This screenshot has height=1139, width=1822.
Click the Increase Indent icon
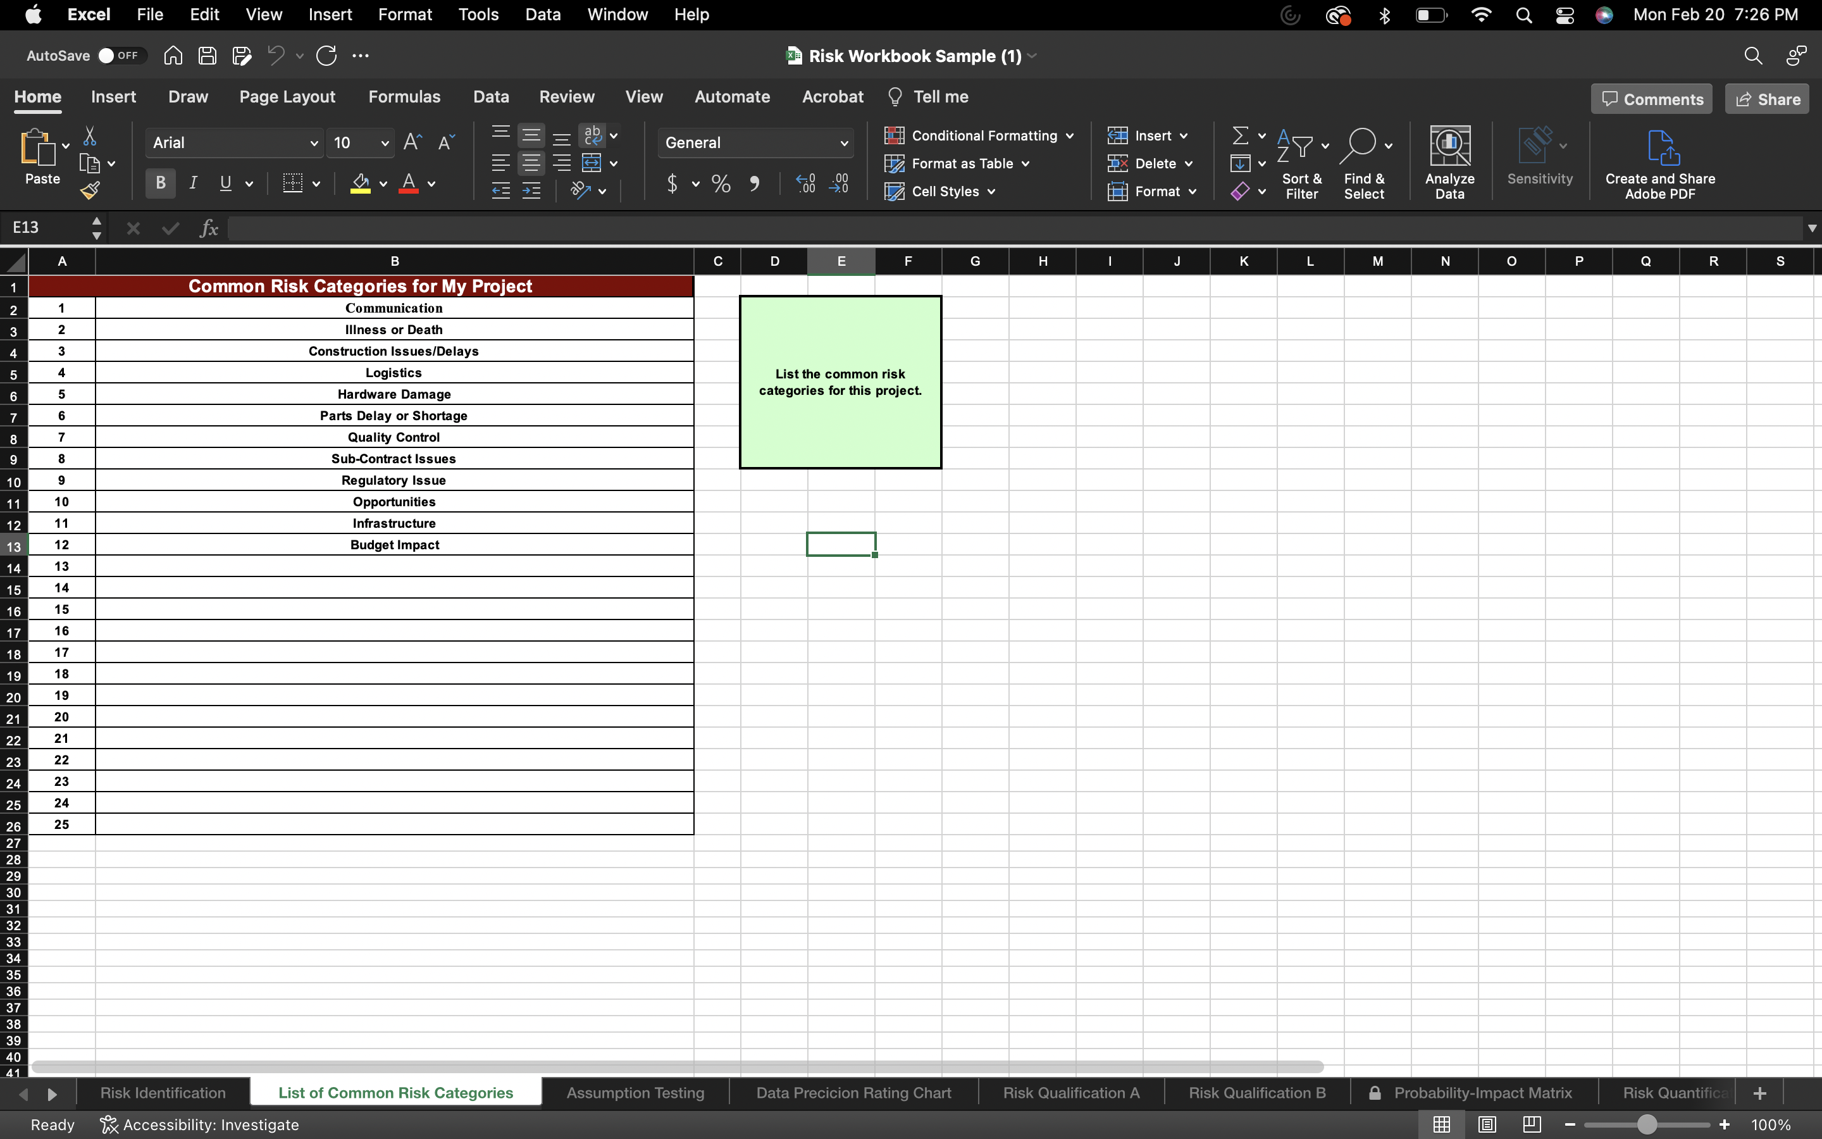(x=531, y=190)
